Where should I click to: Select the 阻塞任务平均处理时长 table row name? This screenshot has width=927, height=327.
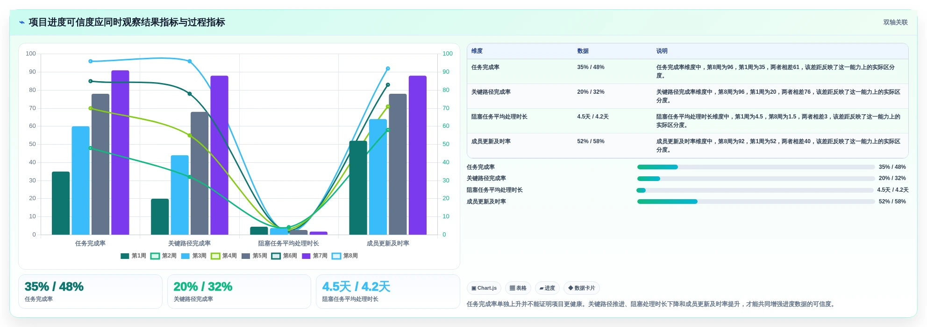click(x=499, y=117)
